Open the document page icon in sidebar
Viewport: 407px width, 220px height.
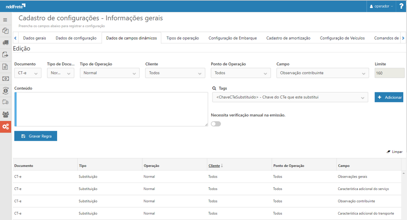pos(5,67)
